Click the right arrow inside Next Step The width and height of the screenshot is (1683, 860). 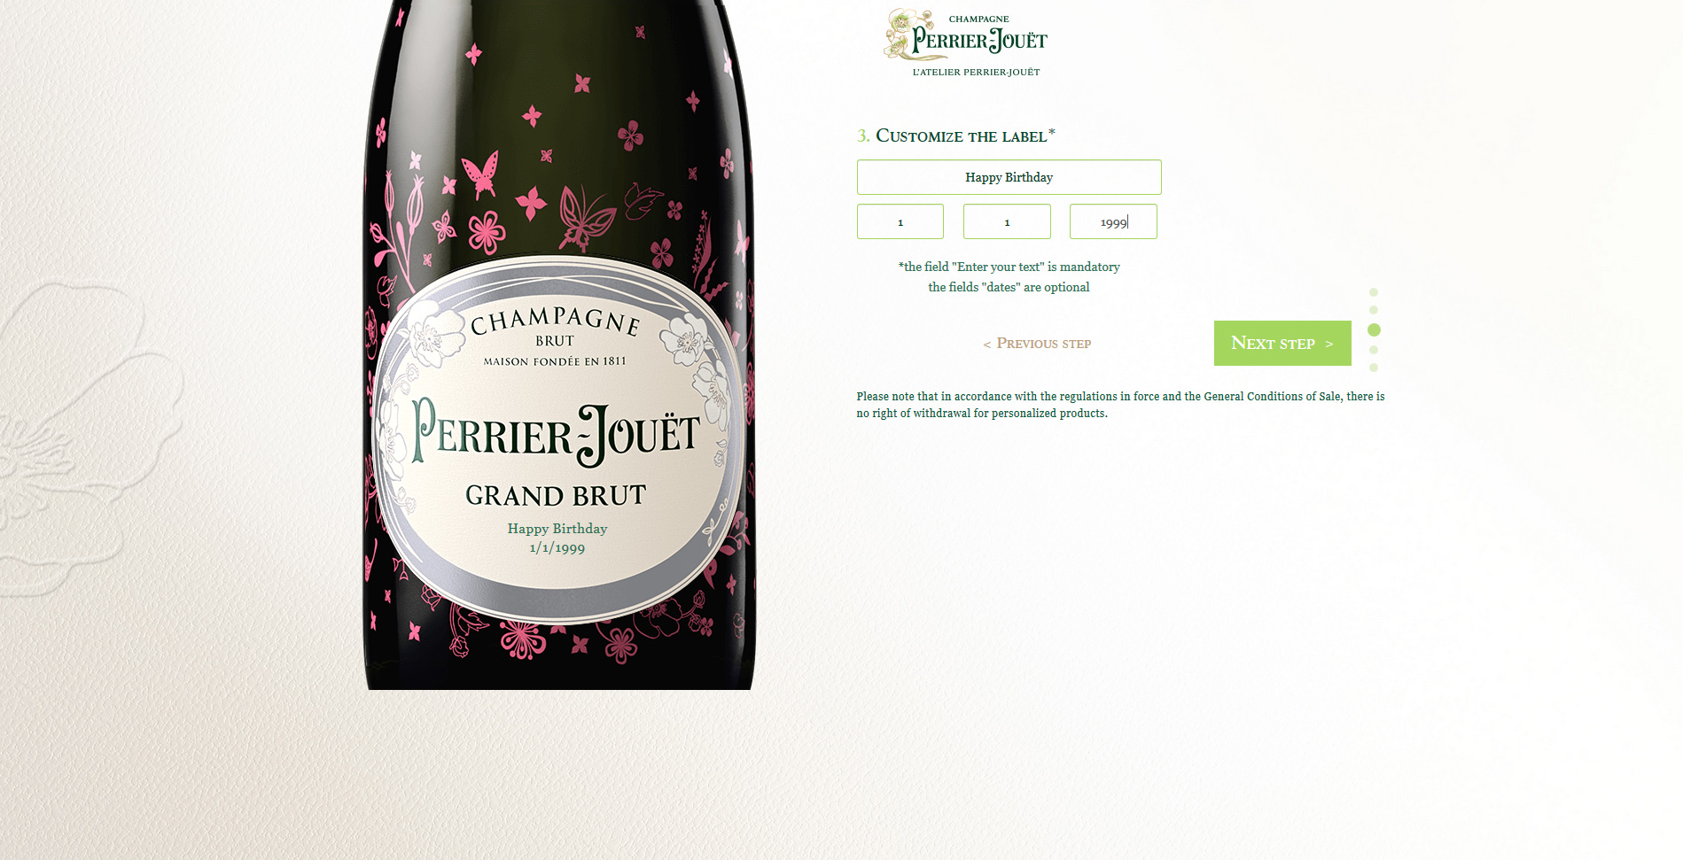(x=1329, y=345)
